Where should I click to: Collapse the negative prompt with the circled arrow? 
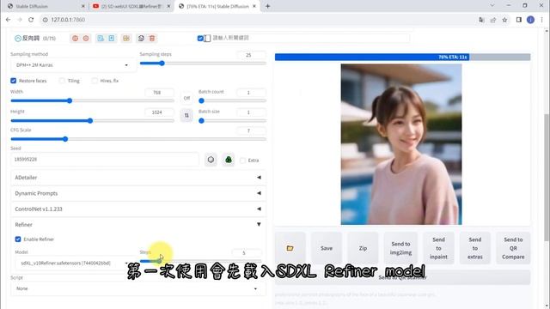click(17, 38)
